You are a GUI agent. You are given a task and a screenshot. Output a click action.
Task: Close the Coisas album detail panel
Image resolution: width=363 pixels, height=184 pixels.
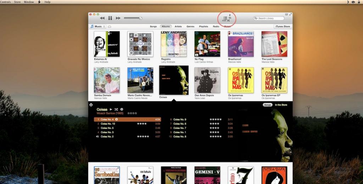tap(91, 105)
